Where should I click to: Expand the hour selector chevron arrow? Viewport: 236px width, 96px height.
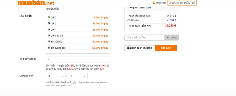point(63,76)
